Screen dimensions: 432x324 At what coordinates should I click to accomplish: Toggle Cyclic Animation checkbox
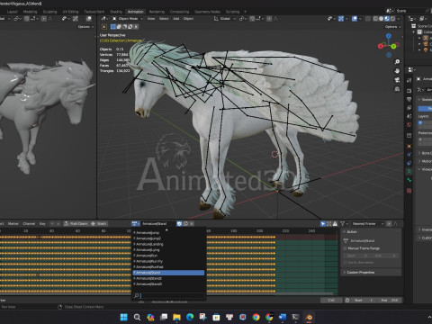[x=346, y=263]
